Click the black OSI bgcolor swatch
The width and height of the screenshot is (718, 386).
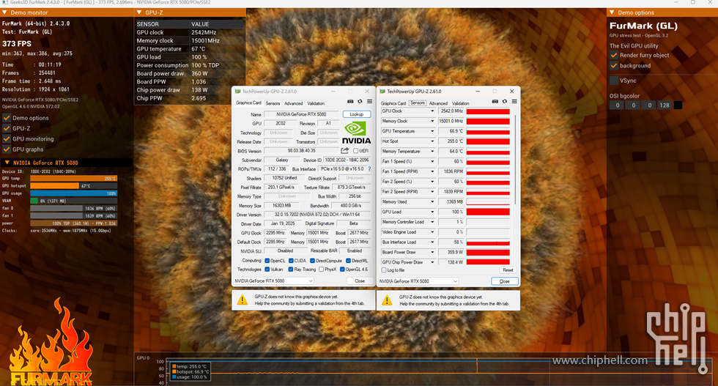678,105
